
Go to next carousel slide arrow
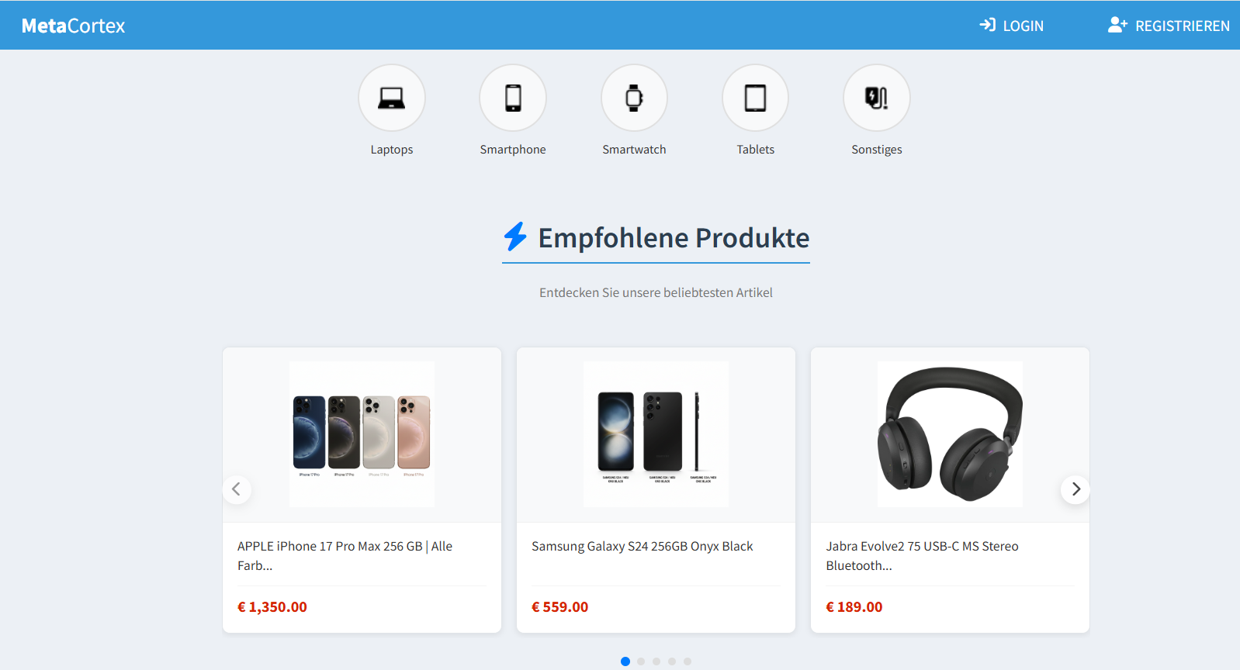coord(1075,489)
